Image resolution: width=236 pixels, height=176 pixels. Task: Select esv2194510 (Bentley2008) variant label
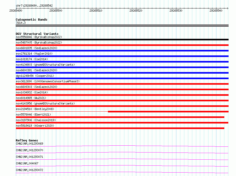click(35, 109)
